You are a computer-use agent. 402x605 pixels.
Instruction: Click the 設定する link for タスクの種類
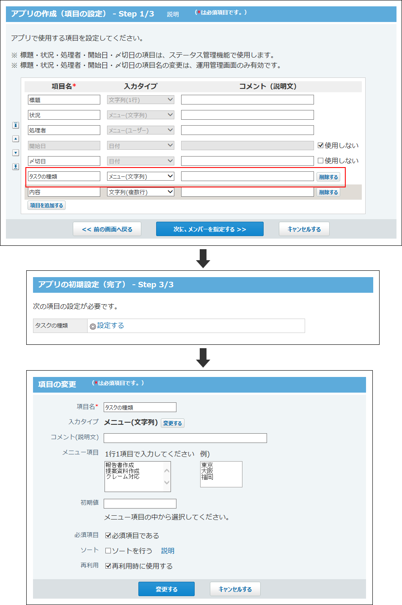pyautogui.click(x=110, y=325)
